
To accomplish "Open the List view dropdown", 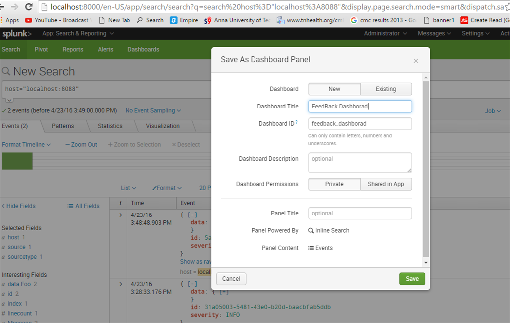I will (x=128, y=188).
